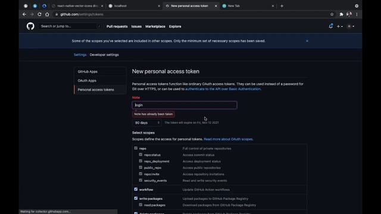This screenshot has width=381, height=214.
Task: Toggle the repo_deployment checkbox
Action: click(x=140, y=161)
